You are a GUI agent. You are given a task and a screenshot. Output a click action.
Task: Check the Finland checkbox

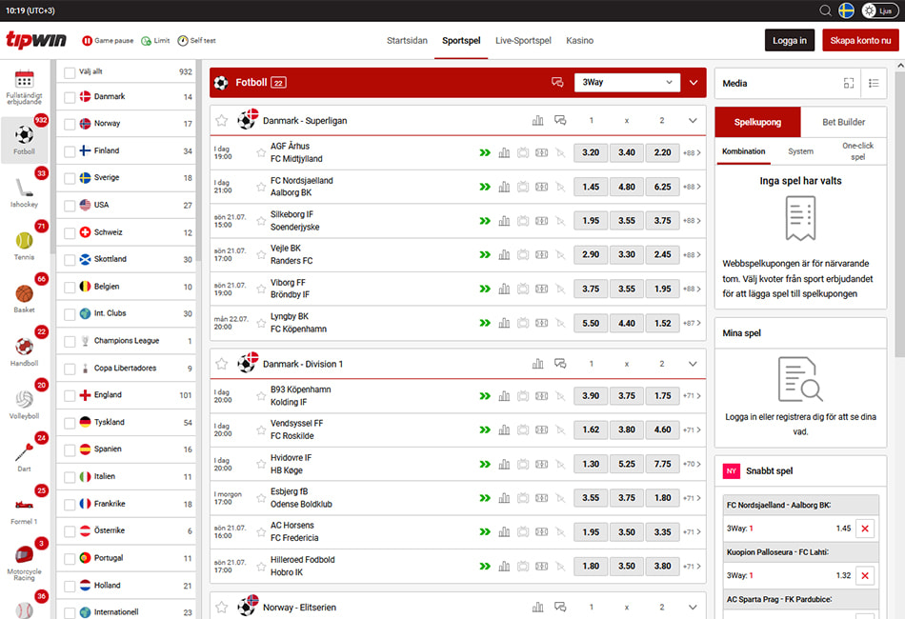pos(70,151)
